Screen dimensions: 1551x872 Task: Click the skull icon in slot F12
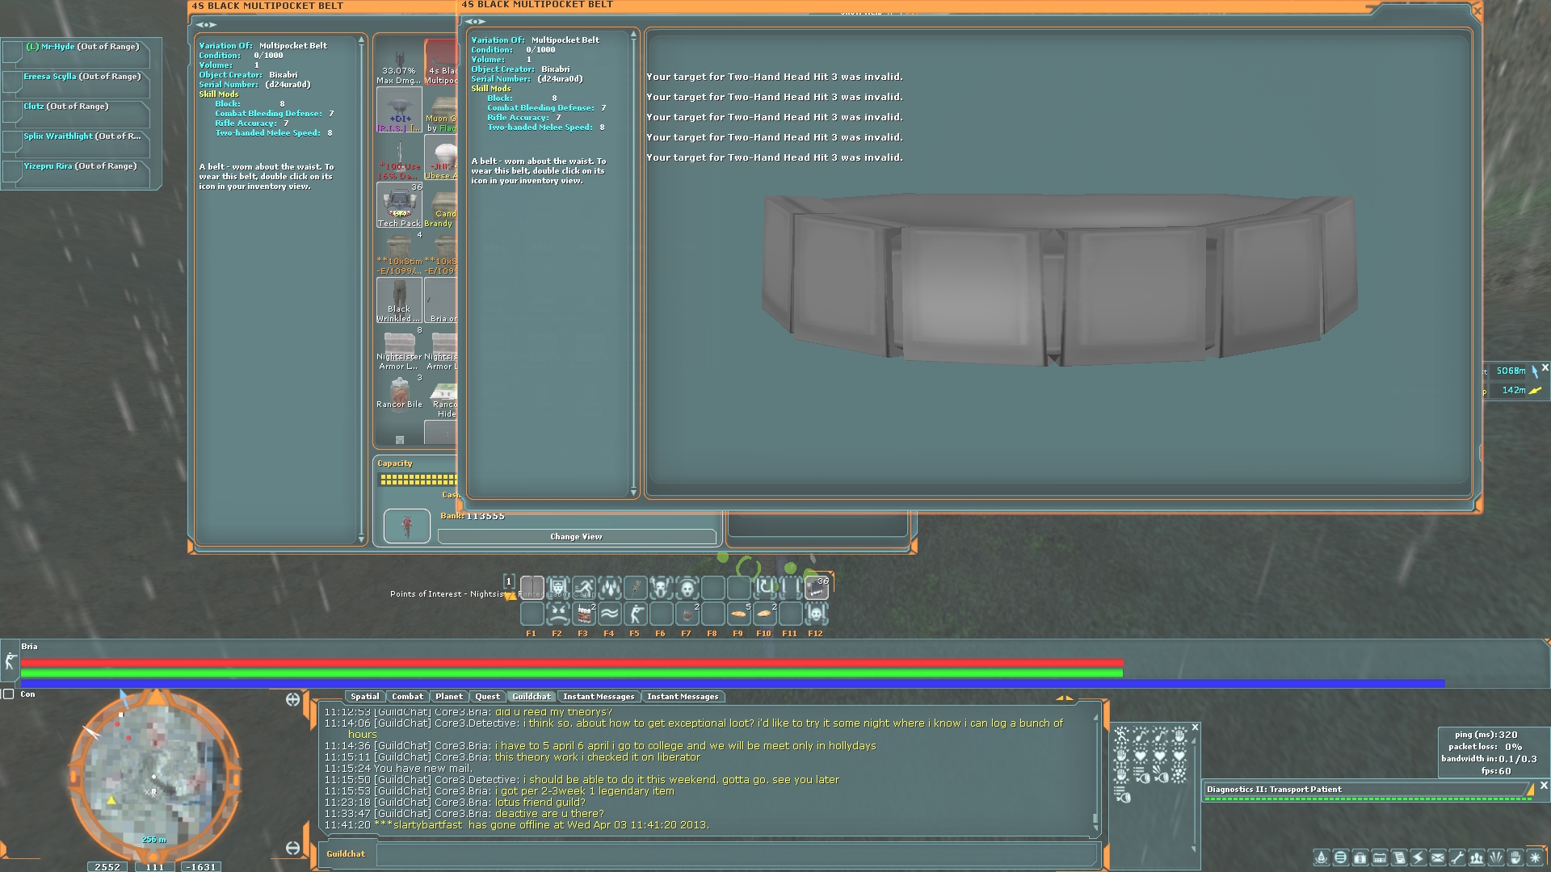tap(816, 614)
